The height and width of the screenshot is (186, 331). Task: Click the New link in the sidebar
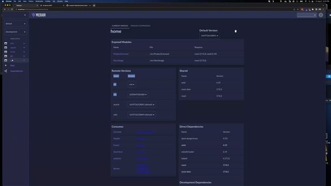pos(12,66)
